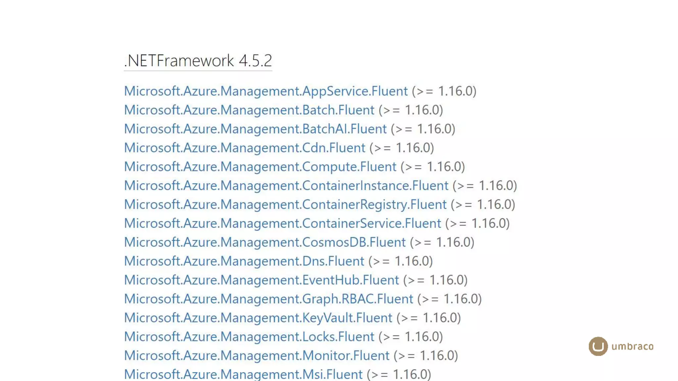Click the .NETFramework 4.5.2 heading
The width and height of the screenshot is (678, 381).
click(x=198, y=61)
